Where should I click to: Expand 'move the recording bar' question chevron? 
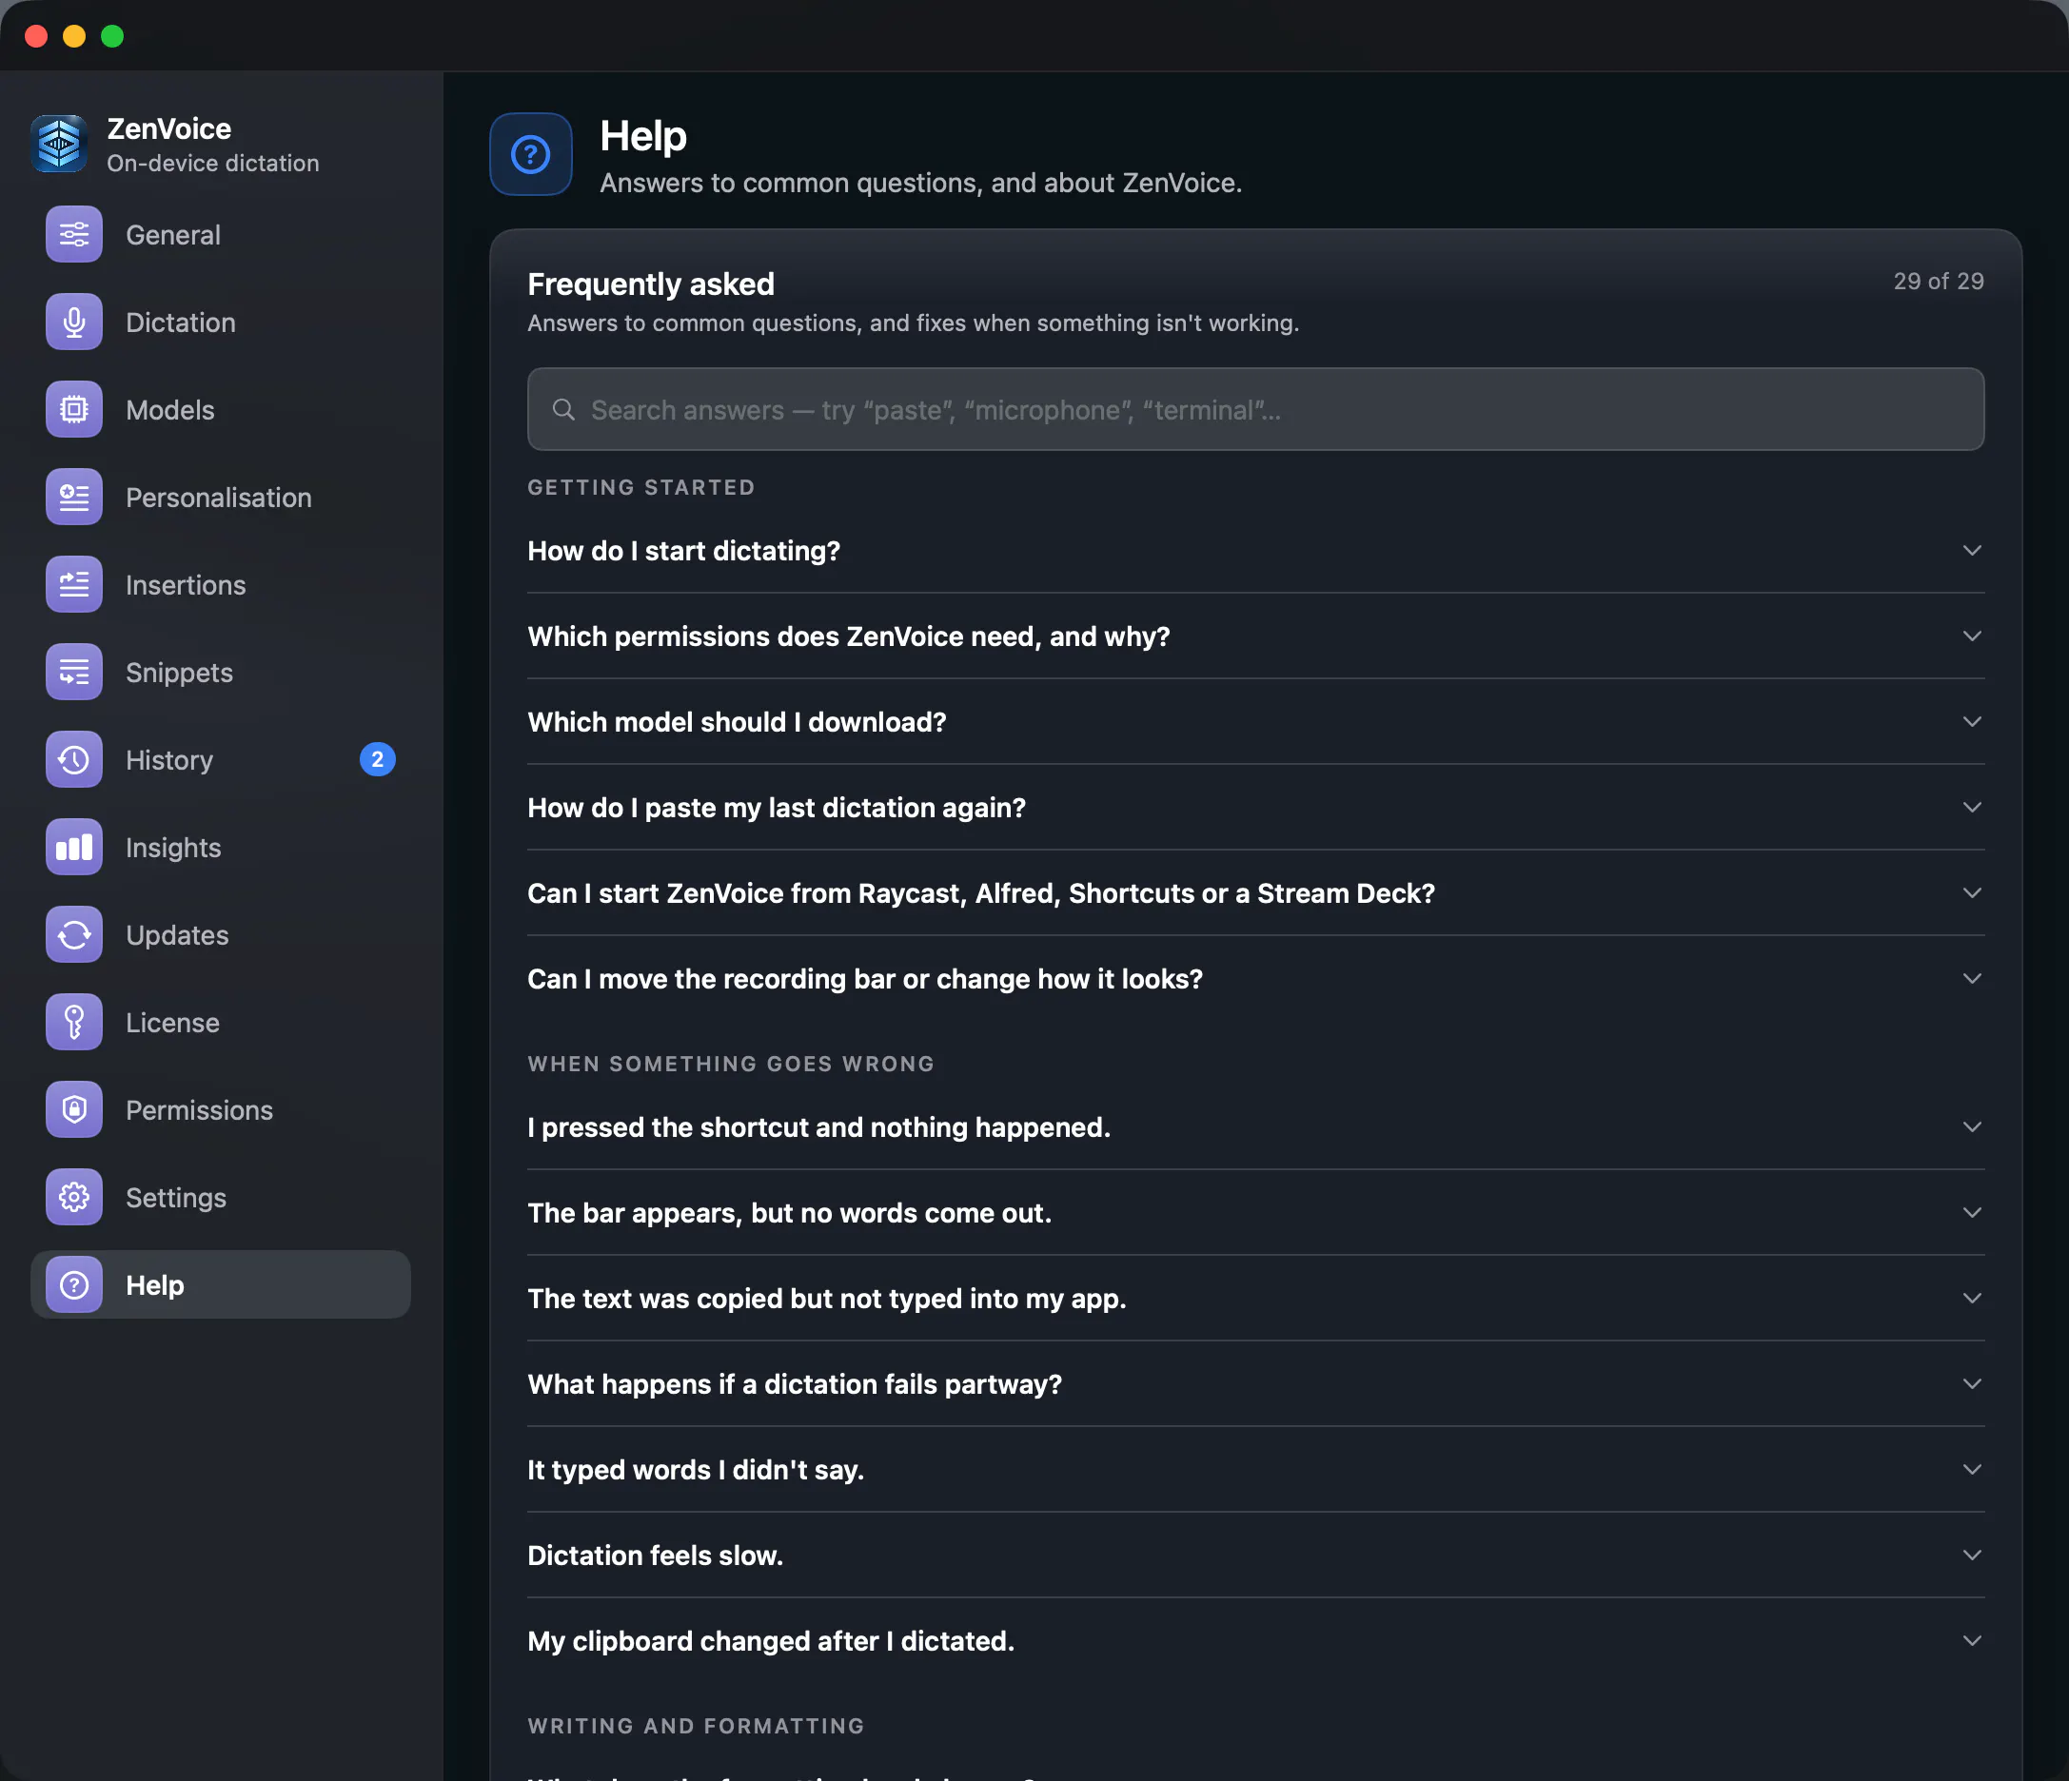coord(1972,978)
